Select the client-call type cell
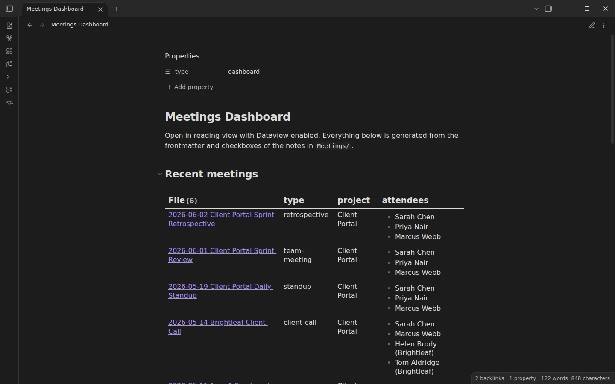Image resolution: width=615 pixels, height=384 pixels. [x=300, y=323]
